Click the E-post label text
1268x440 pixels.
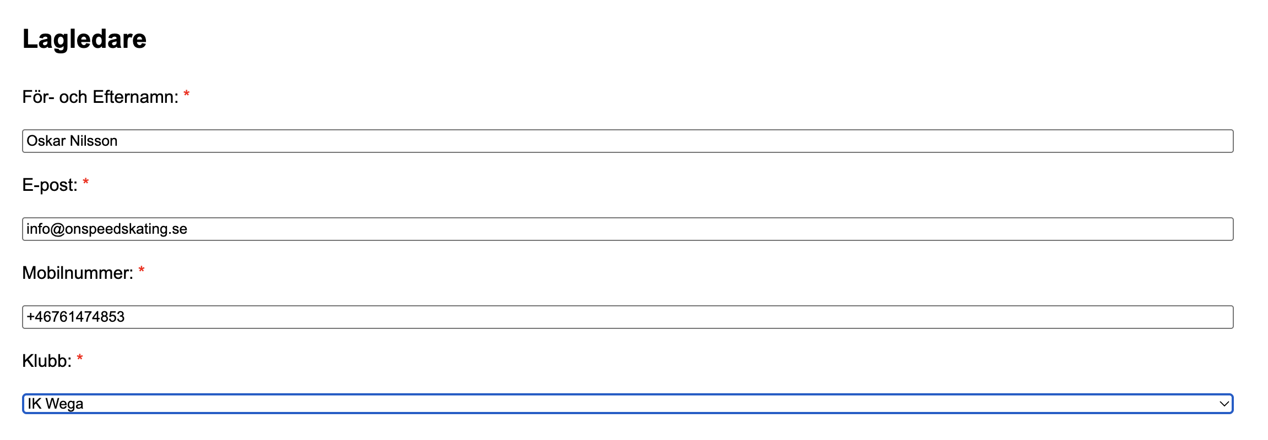(x=50, y=185)
